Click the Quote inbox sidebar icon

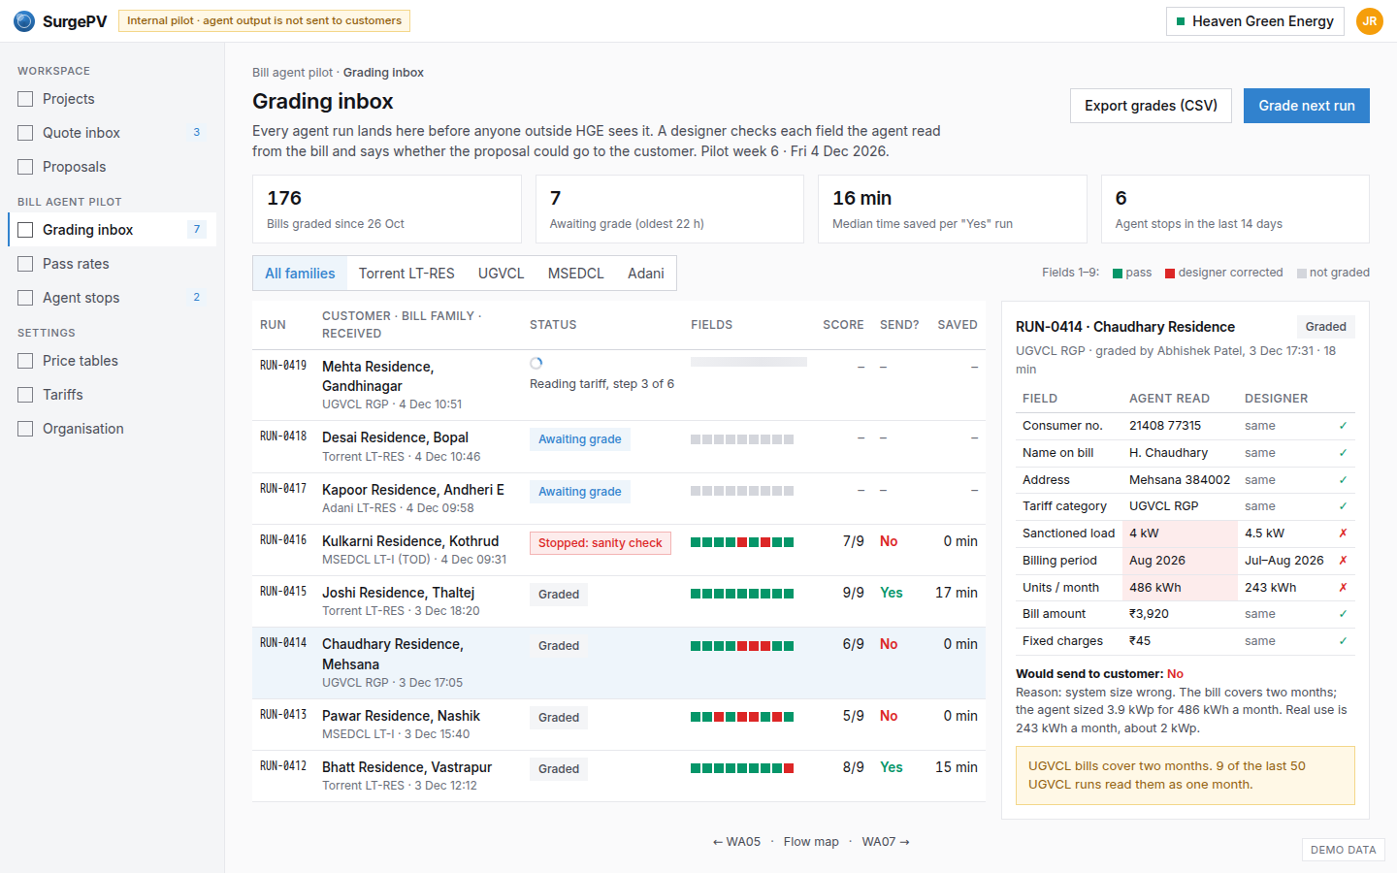pyautogui.click(x=25, y=133)
